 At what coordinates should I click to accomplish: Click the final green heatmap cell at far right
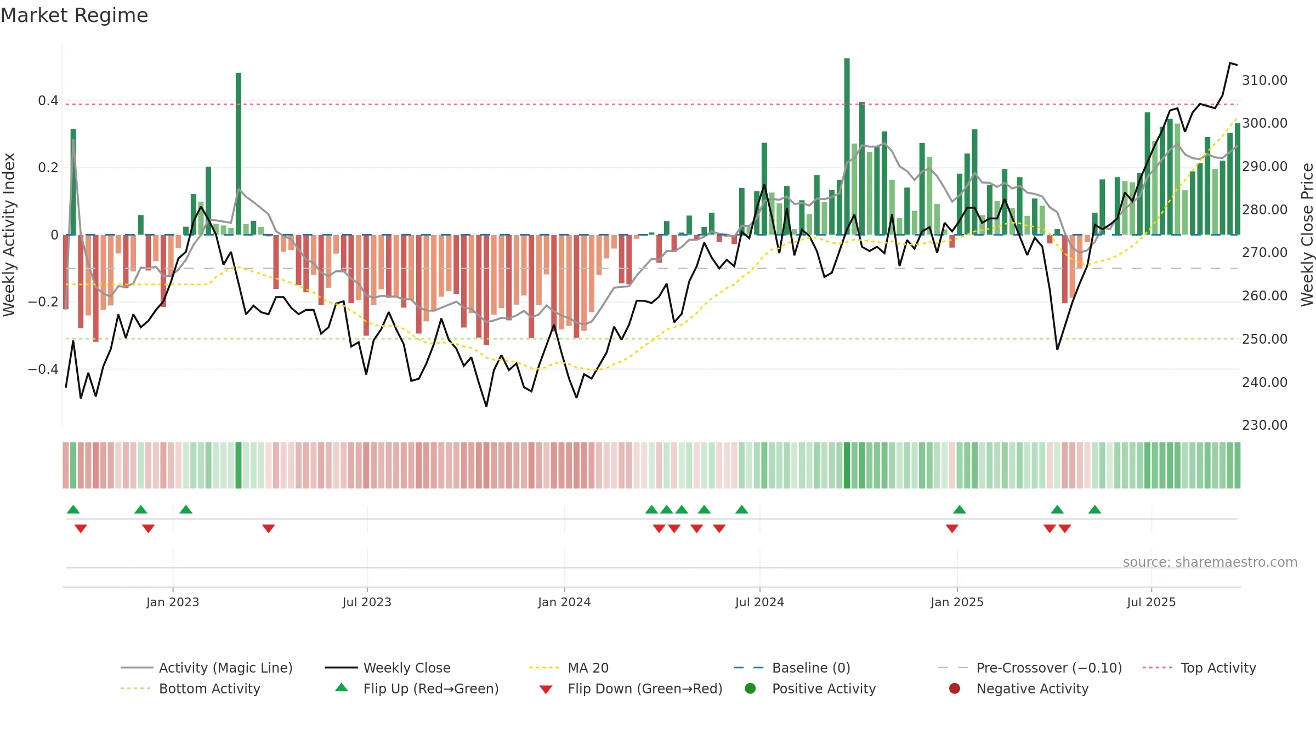(1238, 465)
